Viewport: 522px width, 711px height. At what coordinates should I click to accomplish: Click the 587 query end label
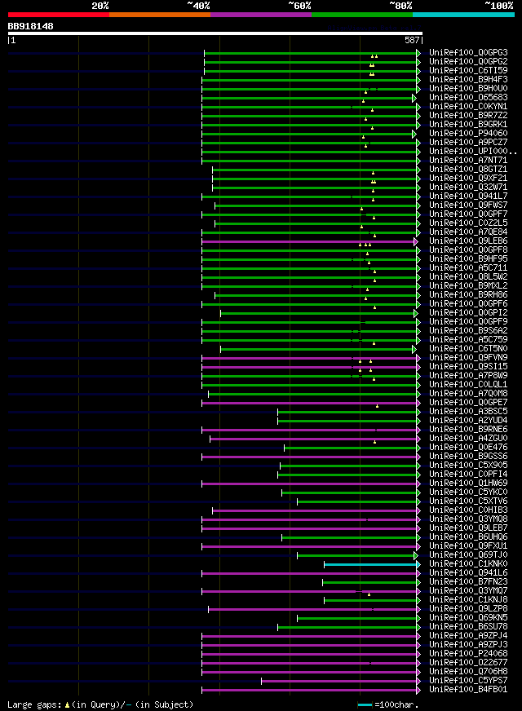click(412, 40)
